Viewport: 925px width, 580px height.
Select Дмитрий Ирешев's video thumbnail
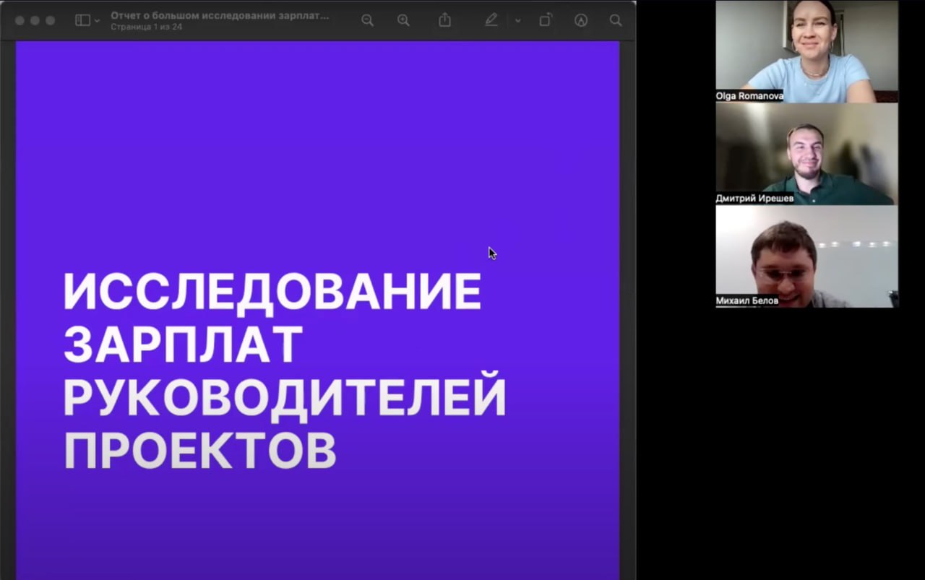tap(806, 154)
